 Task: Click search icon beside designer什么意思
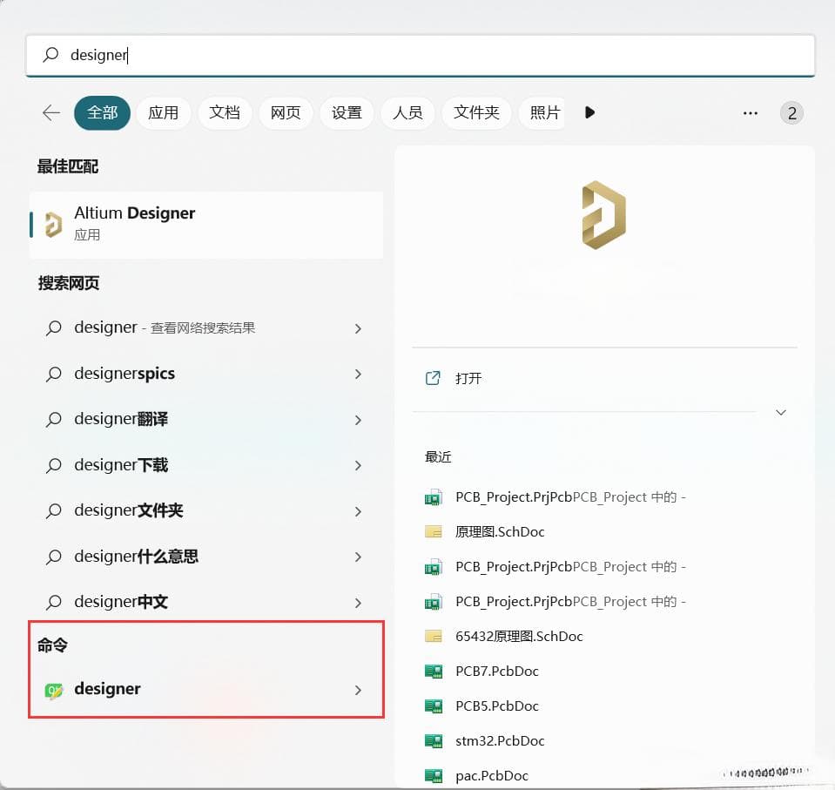tap(54, 557)
